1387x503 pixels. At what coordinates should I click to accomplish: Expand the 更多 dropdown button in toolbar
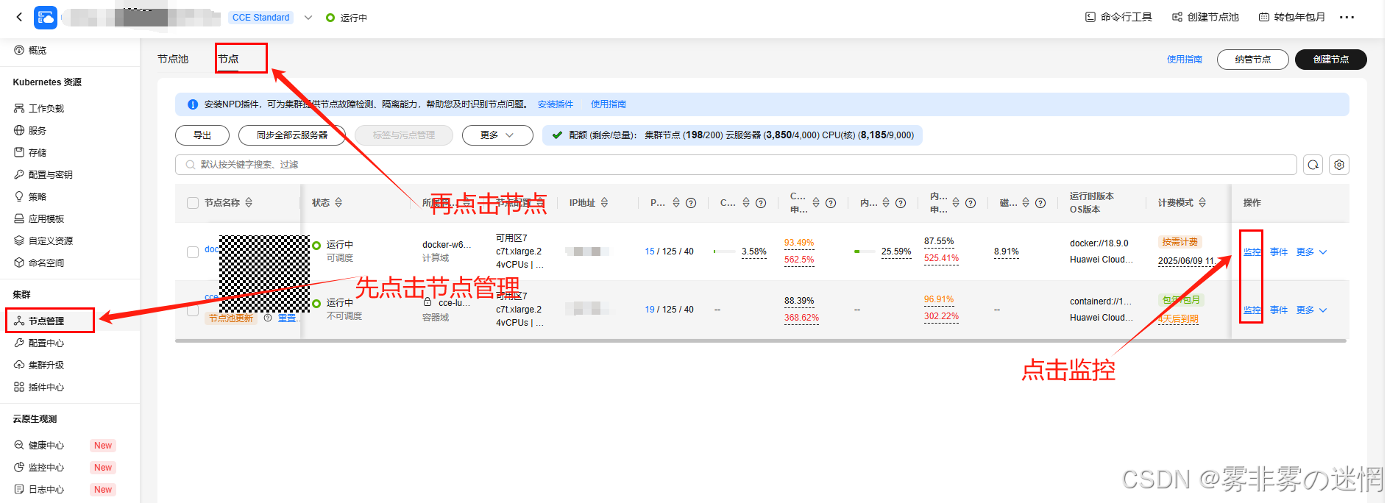click(497, 135)
